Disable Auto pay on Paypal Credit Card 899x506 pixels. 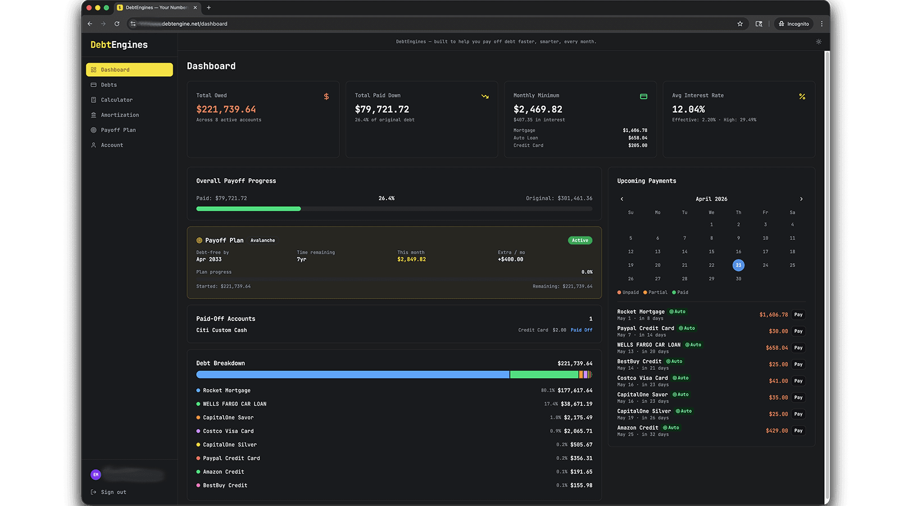pyautogui.click(x=688, y=328)
